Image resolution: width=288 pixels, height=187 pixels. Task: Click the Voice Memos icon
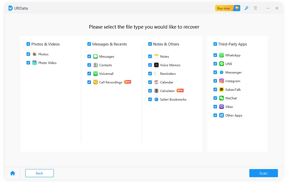point(156,65)
